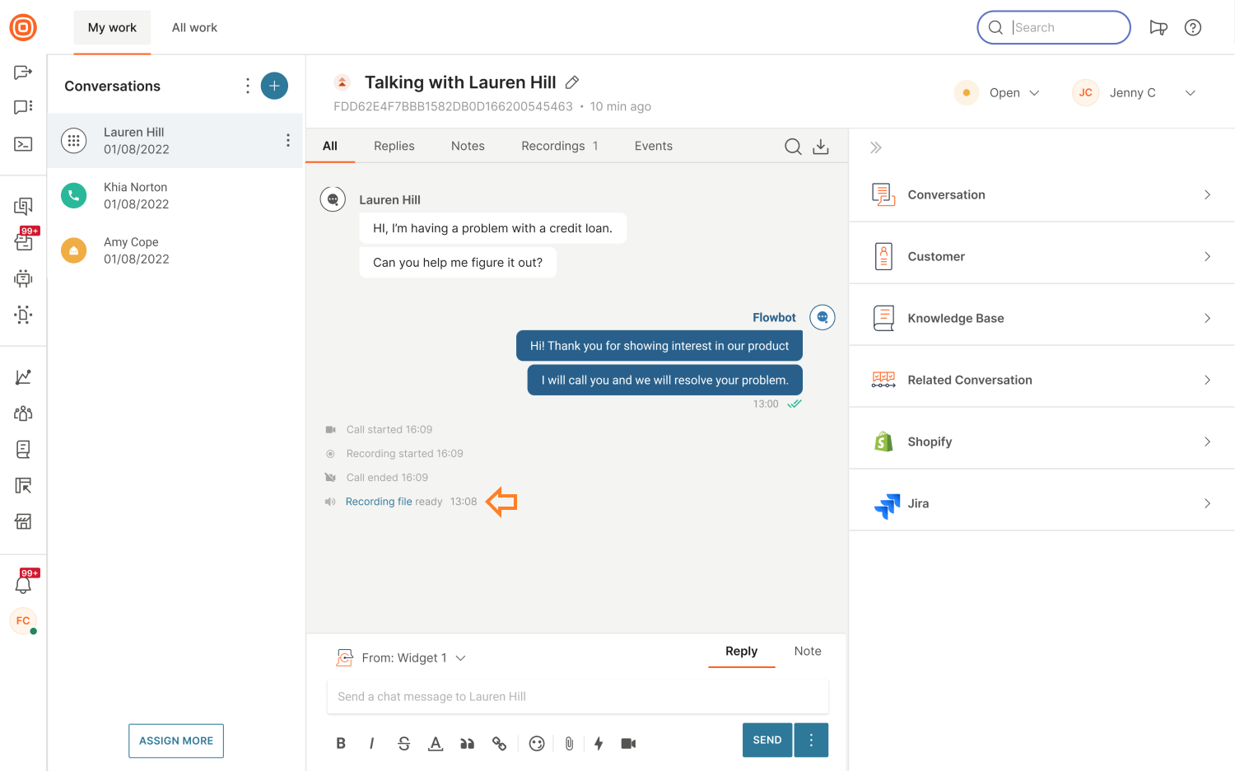Click the chat message input field
The height and width of the screenshot is (771, 1235).
tap(577, 696)
